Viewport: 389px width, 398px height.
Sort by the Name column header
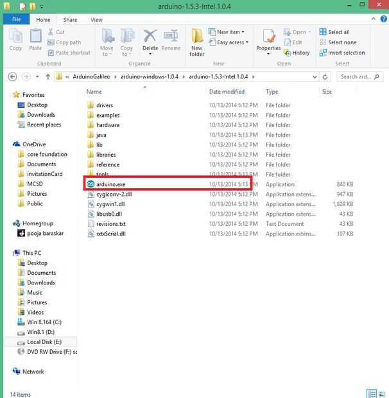(x=94, y=92)
